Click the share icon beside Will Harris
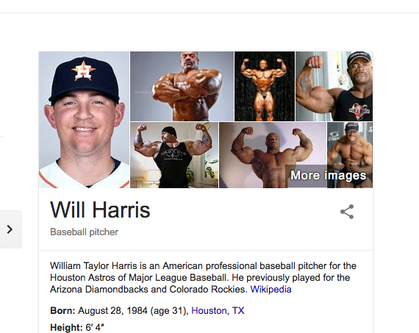Viewport: 419px width, 333px height. point(347,212)
